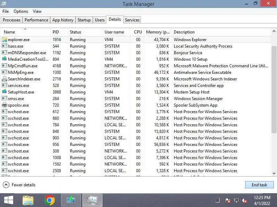277x207 pixels.
Task: Click the MediaCreationTool setup icon
Action: point(5,59)
